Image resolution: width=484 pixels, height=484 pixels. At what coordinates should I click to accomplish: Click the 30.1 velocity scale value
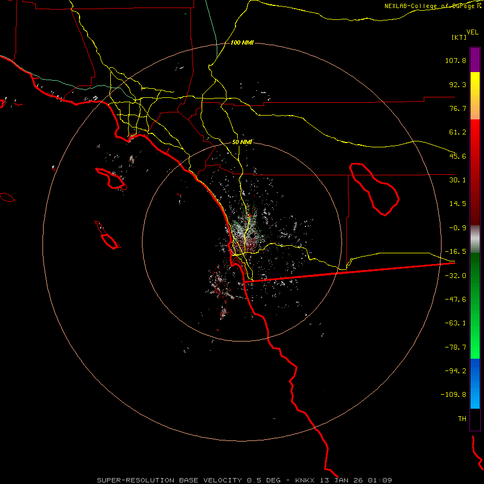click(x=458, y=180)
